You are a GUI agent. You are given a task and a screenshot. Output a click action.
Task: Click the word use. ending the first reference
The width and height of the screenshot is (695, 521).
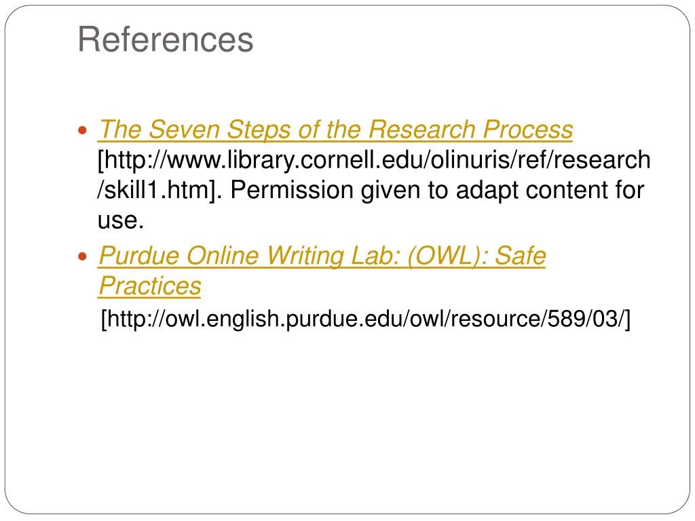(121, 220)
